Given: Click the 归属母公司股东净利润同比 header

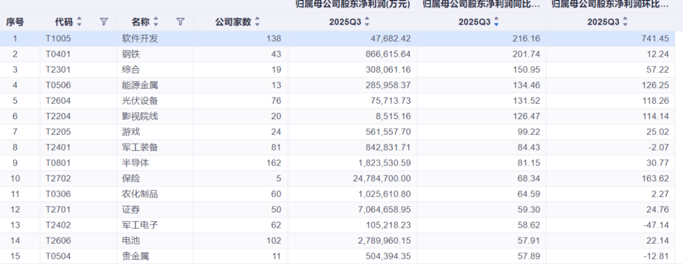Looking at the screenshot, I should click(x=482, y=5).
